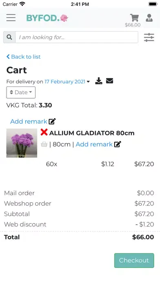The height and width of the screenshot is (285, 160).
Task: Go back via Back to list link
Action: (23, 57)
